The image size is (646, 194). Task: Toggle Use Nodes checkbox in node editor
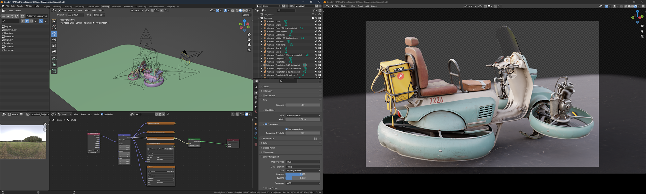(102, 114)
